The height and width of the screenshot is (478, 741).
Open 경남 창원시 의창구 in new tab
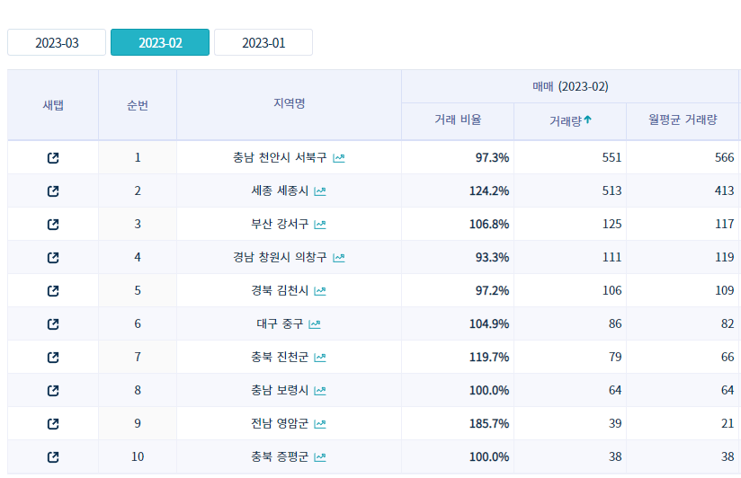(53, 258)
